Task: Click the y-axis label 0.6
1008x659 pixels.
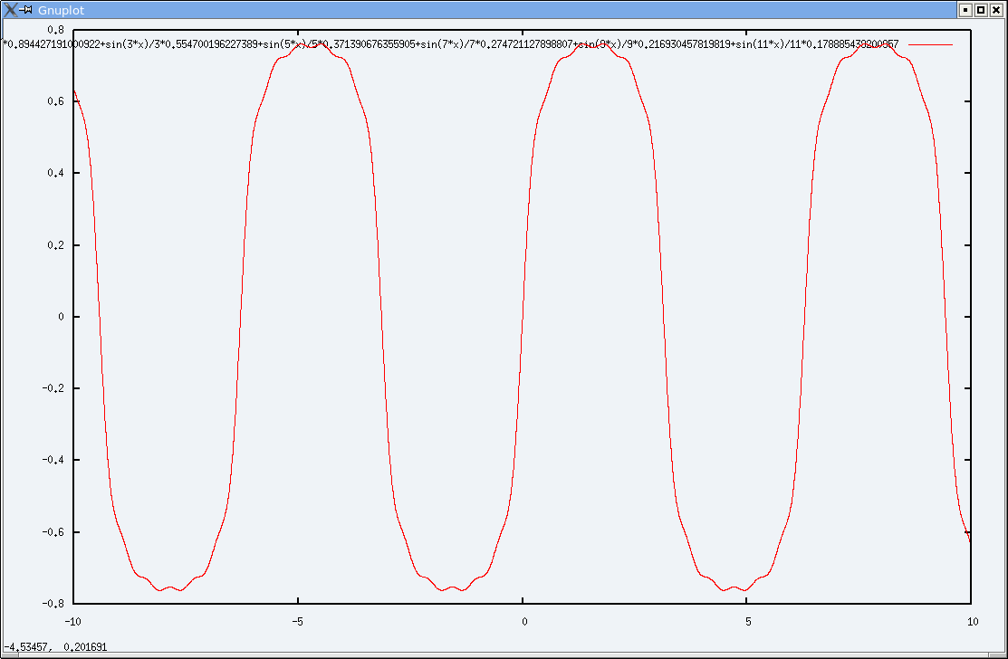Action: click(x=56, y=101)
